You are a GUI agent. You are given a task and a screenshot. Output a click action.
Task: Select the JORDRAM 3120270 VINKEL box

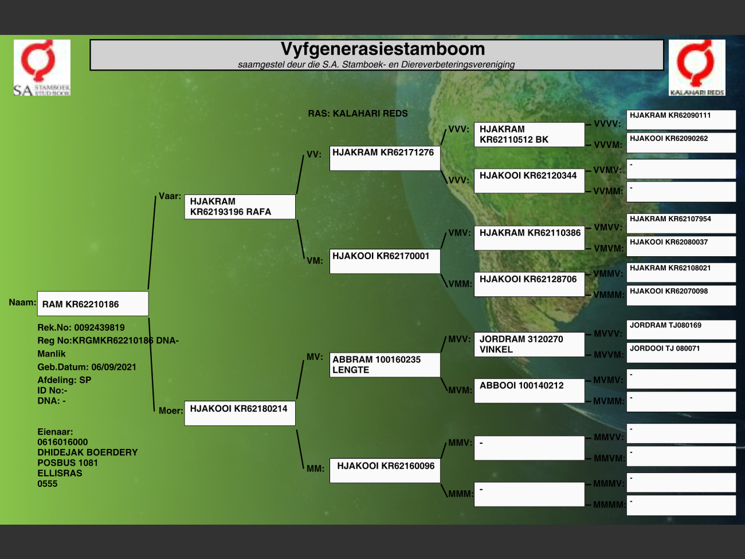[529, 344]
